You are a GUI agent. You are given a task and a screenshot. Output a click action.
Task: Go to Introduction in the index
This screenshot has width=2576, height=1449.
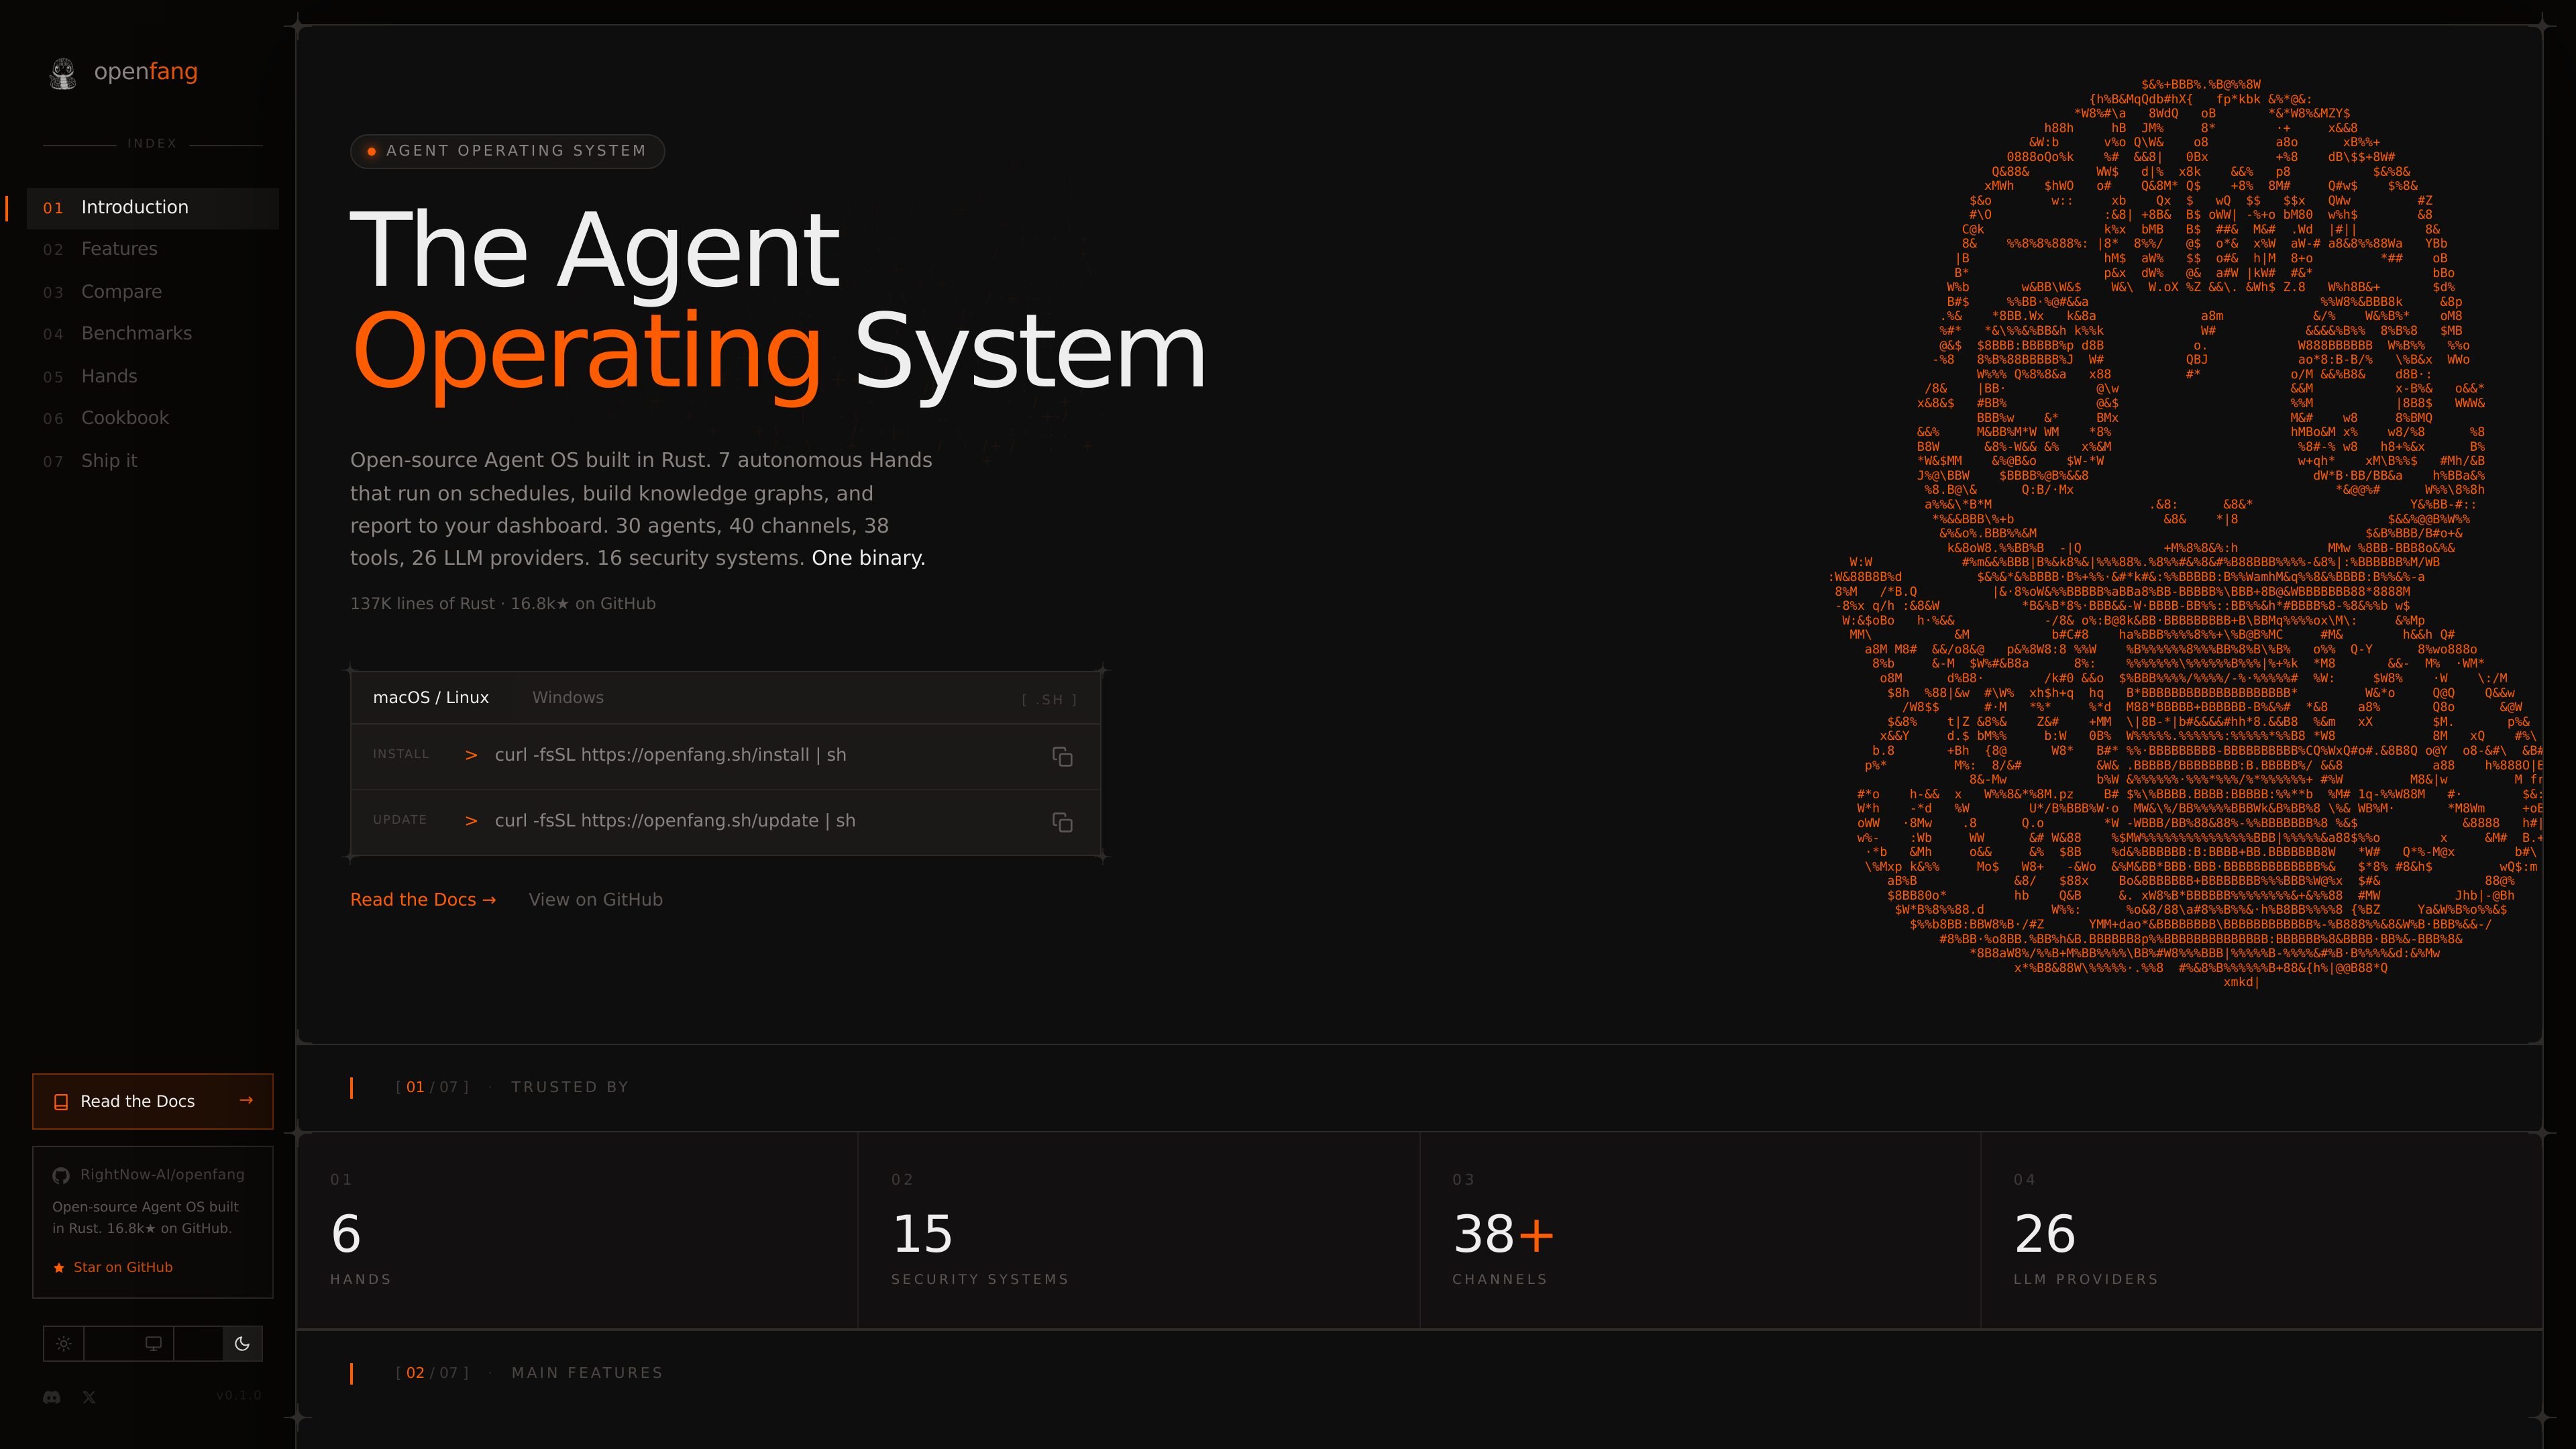(x=153, y=207)
